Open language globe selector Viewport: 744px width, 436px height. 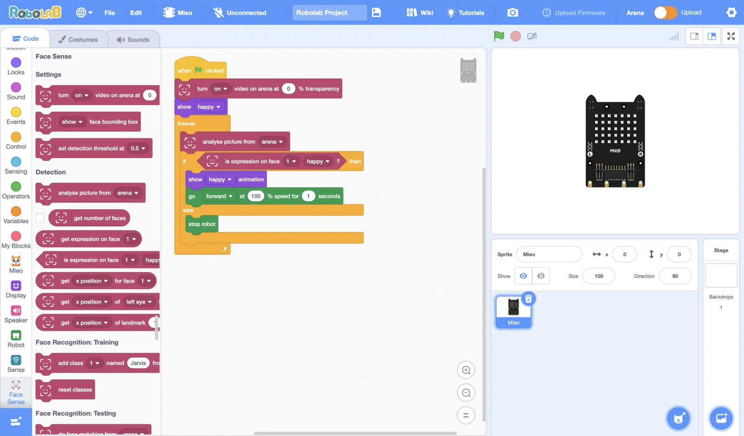(84, 13)
